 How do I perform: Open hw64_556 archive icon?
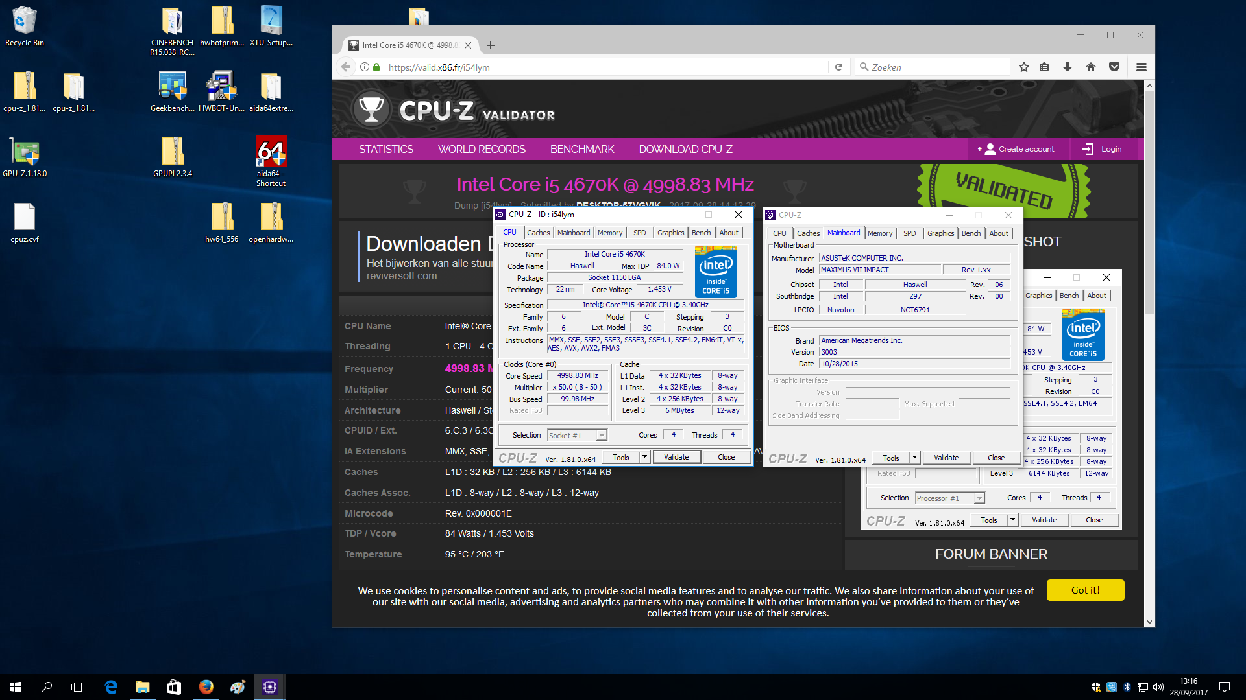click(x=222, y=222)
